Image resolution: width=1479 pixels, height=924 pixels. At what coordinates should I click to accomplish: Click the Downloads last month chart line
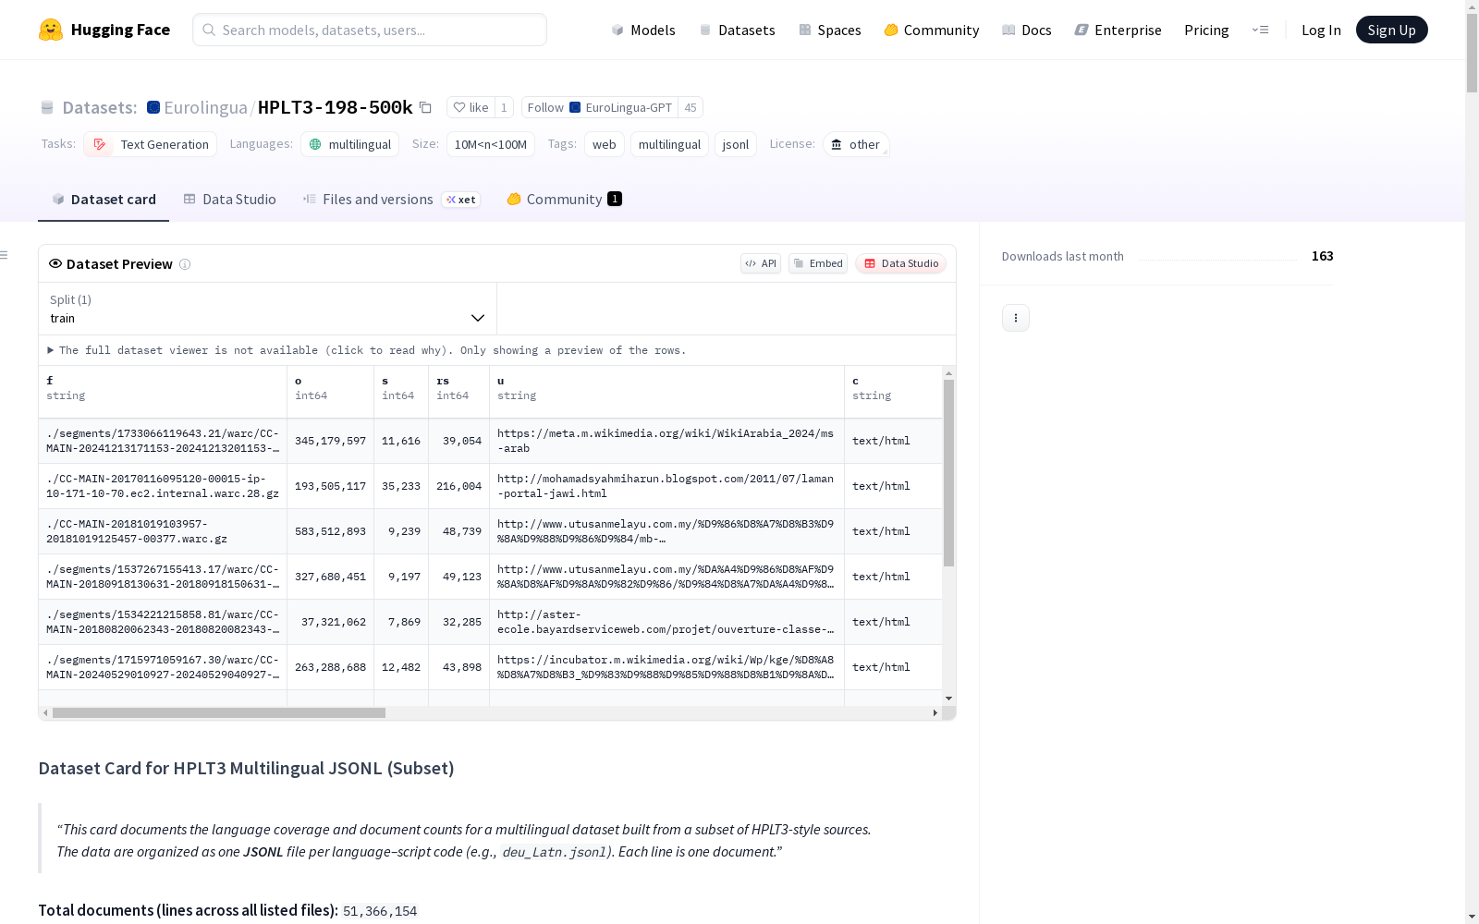1217,260
